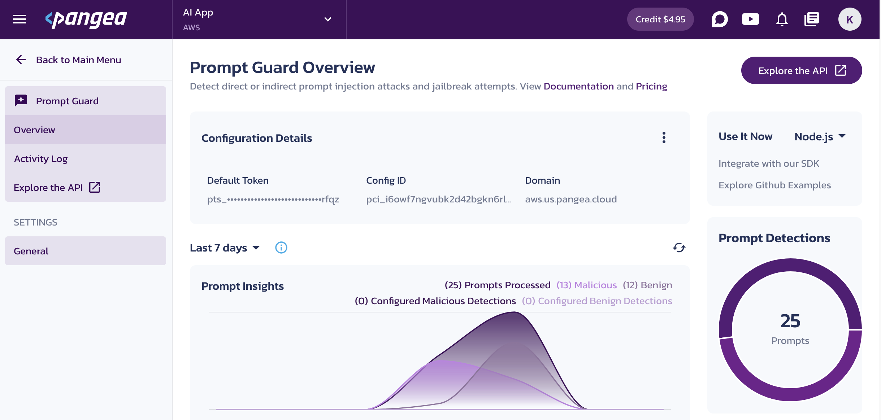Click the Prompt Insights area chart peak
The width and height of the screenshot is (881, 420).
pos(513,313)
